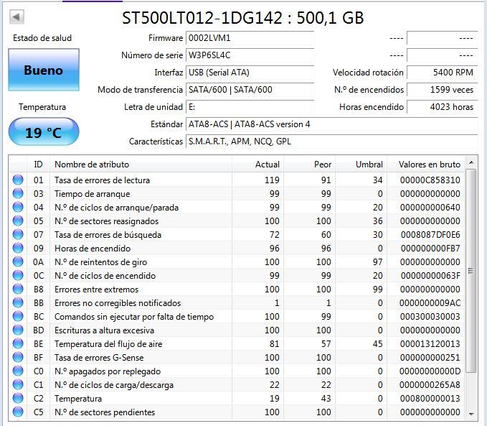Click the Firmware field 0002LVM1
The height and width of the screenshot is (426, 487).
[x=250, y=38]
